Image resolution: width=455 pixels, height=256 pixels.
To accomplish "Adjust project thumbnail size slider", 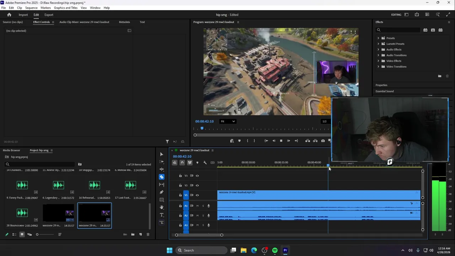I will [x=37, y=234].
